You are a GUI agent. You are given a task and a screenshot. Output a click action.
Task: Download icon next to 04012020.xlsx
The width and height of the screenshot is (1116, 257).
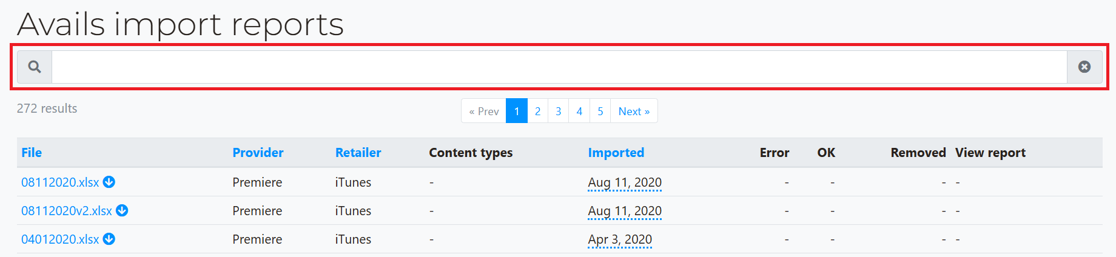[x=109, y=239]
